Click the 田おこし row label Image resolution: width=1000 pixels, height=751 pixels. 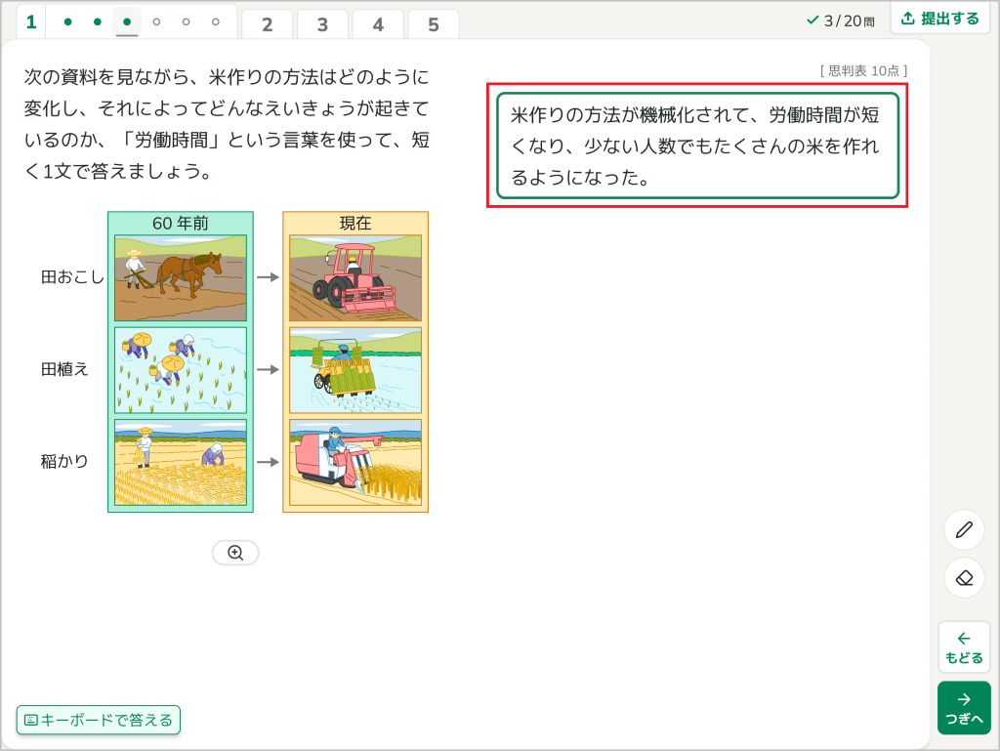72,276
